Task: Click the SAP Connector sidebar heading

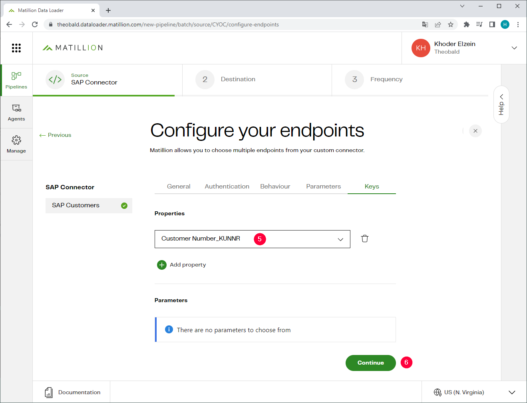Action: [70, 187]
